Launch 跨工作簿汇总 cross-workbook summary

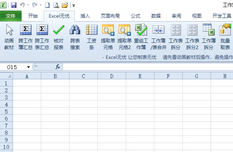click(x=26, y=37)
